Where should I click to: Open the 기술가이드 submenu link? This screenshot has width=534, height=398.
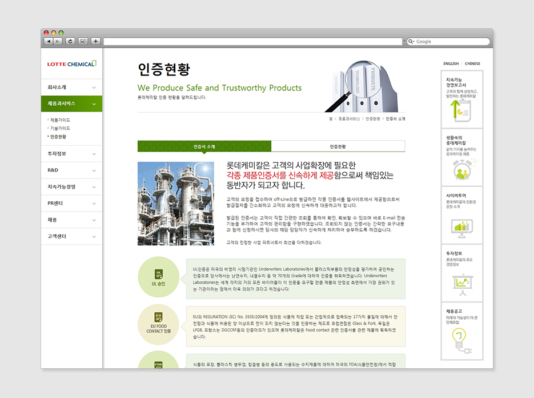[61, 128]
